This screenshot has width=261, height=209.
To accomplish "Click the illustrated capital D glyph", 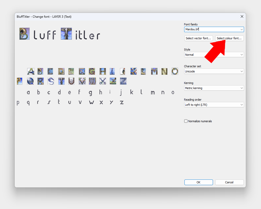I will (61, 71).
